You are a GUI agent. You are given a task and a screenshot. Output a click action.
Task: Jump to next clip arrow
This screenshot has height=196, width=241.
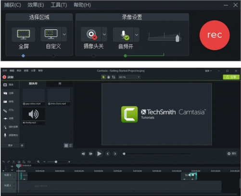click(x=115, y=154)
